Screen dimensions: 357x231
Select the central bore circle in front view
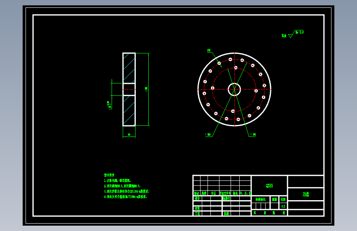pos(234,89)
